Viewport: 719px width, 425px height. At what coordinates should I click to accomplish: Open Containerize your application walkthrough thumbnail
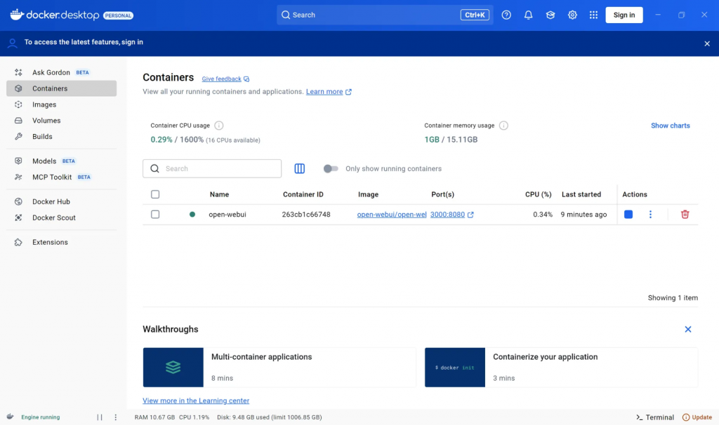click(454, 367)
